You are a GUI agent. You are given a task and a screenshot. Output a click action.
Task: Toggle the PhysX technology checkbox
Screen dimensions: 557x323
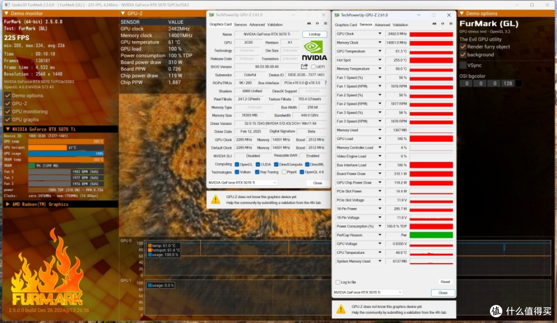(x=284, y=172)
